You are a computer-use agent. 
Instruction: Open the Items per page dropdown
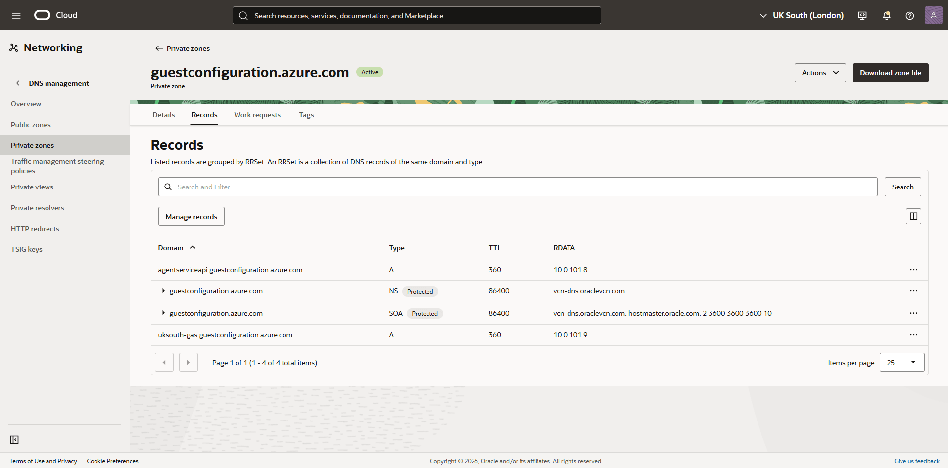click(x=901, y=362)
